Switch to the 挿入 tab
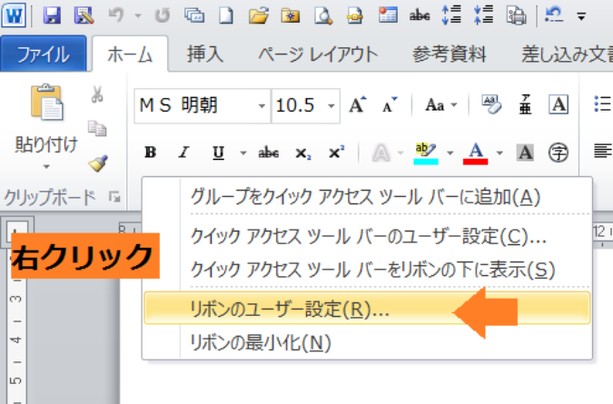 click(x=204, y=54)
